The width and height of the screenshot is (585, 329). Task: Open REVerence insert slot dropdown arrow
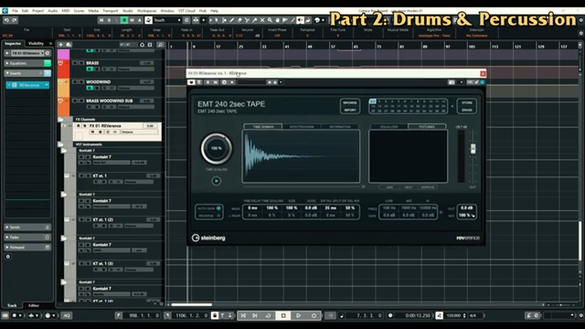(47, 85)
